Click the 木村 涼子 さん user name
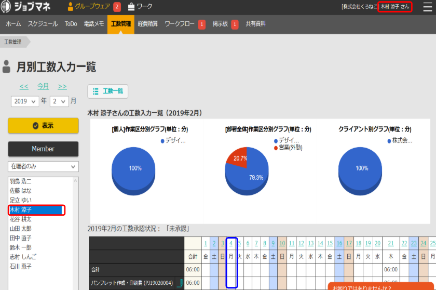The image size is (436, 290). coord(394,7)
